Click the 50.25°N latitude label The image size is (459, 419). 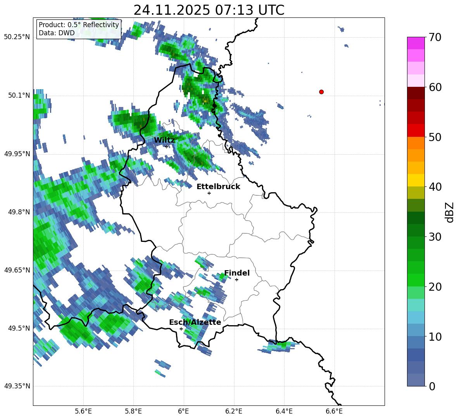tap(17, 37)
